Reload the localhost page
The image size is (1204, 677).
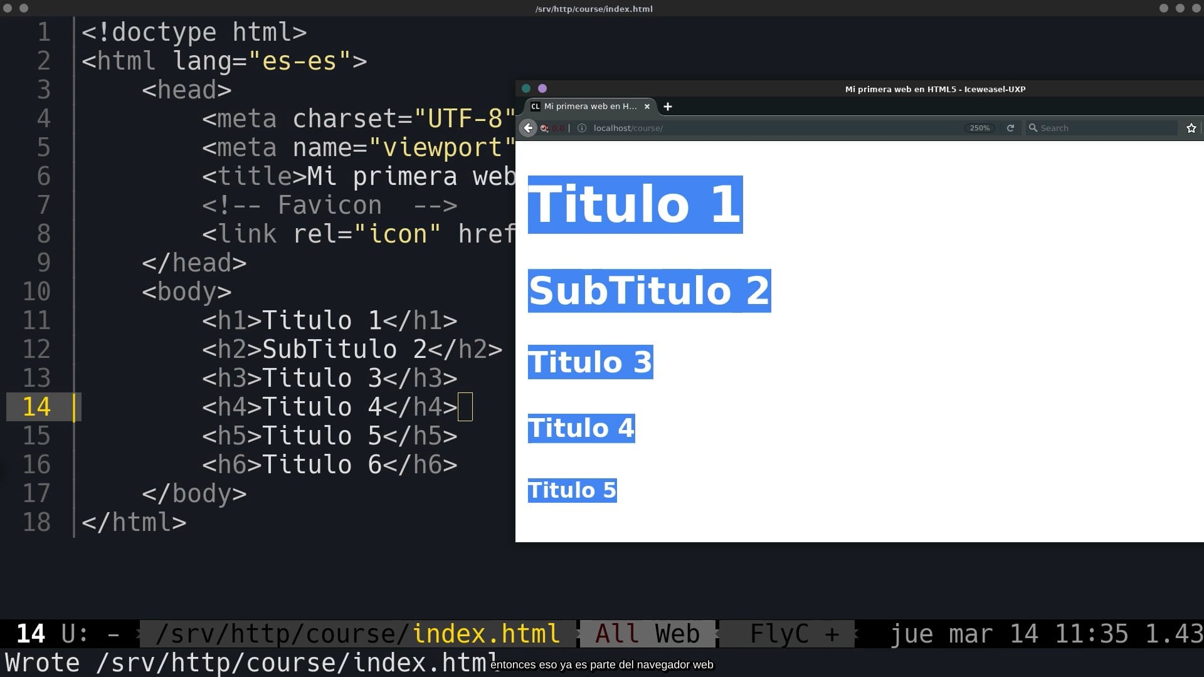pyautogui.click(x=1010, y=128)
